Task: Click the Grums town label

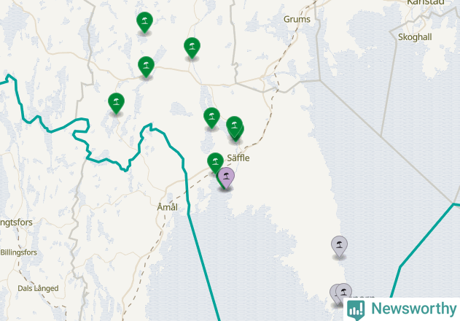Action: click(x=297, y=20)
